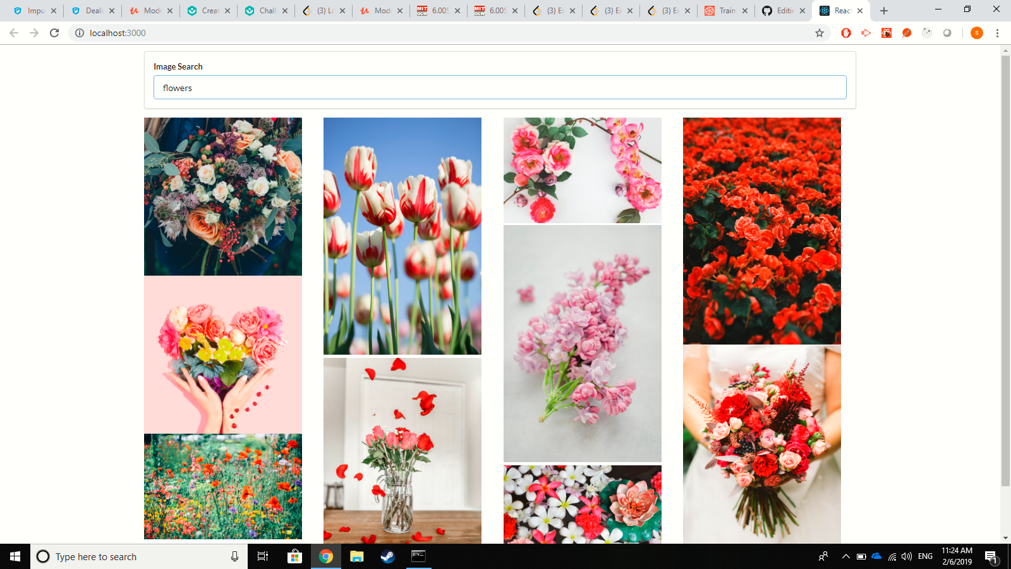
Task: Open the notification center
Action: click(991, 557)
